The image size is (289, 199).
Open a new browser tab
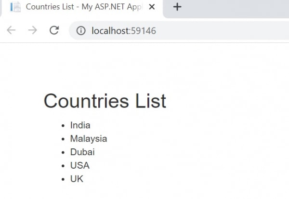(x=177, y=7)
